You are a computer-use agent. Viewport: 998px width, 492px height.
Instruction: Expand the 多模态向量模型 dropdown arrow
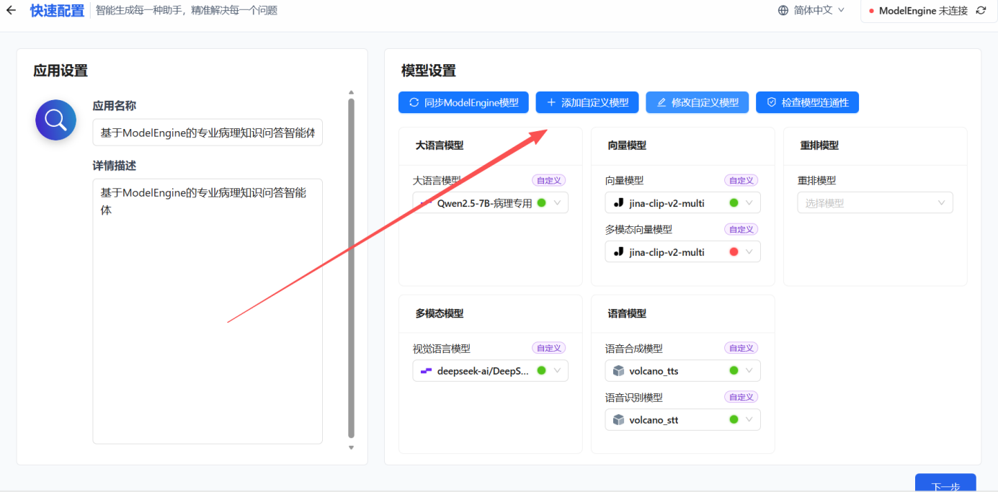click(749, 252)
